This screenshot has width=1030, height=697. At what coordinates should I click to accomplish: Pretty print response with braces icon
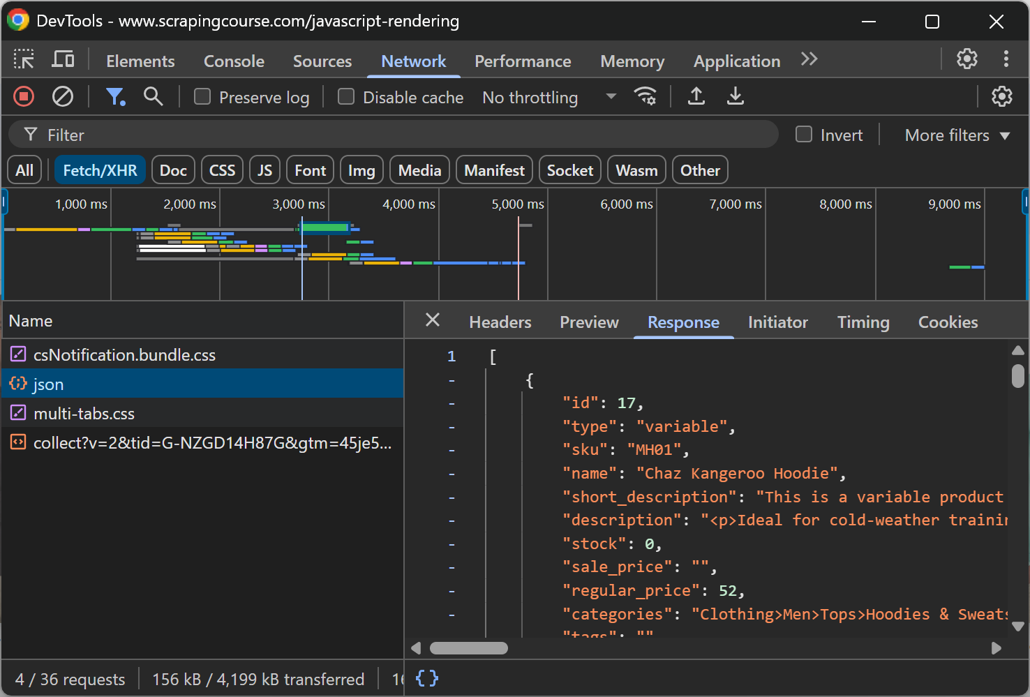(426, 678)
